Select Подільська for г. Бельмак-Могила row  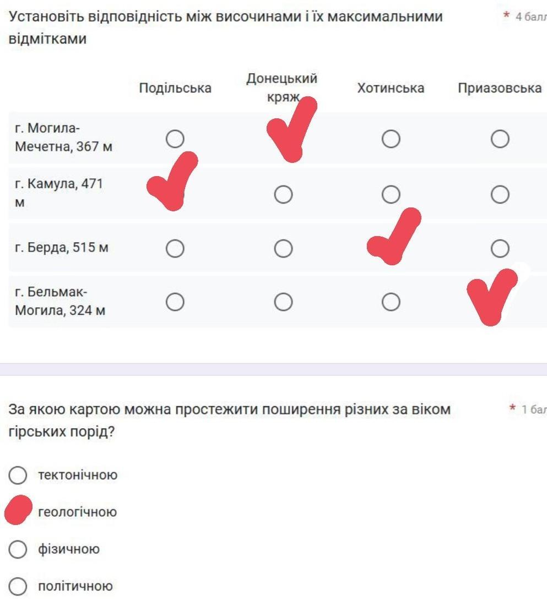point(175,302)
